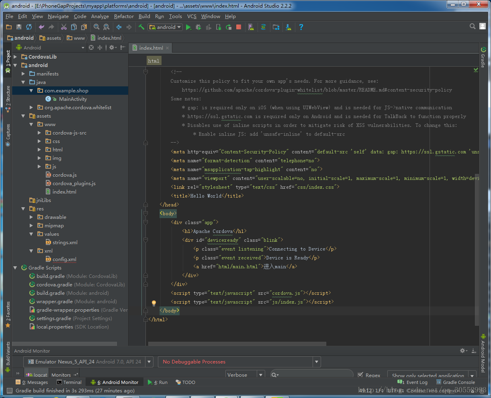Open the Project panel gear settings dropdown

113,47
